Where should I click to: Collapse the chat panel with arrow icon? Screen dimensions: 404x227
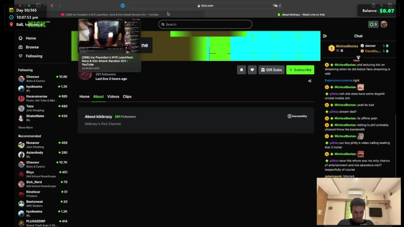(x=325, y=36)
